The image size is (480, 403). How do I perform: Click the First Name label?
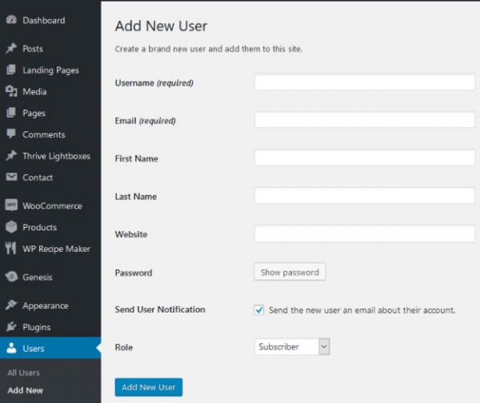(136, 158)
